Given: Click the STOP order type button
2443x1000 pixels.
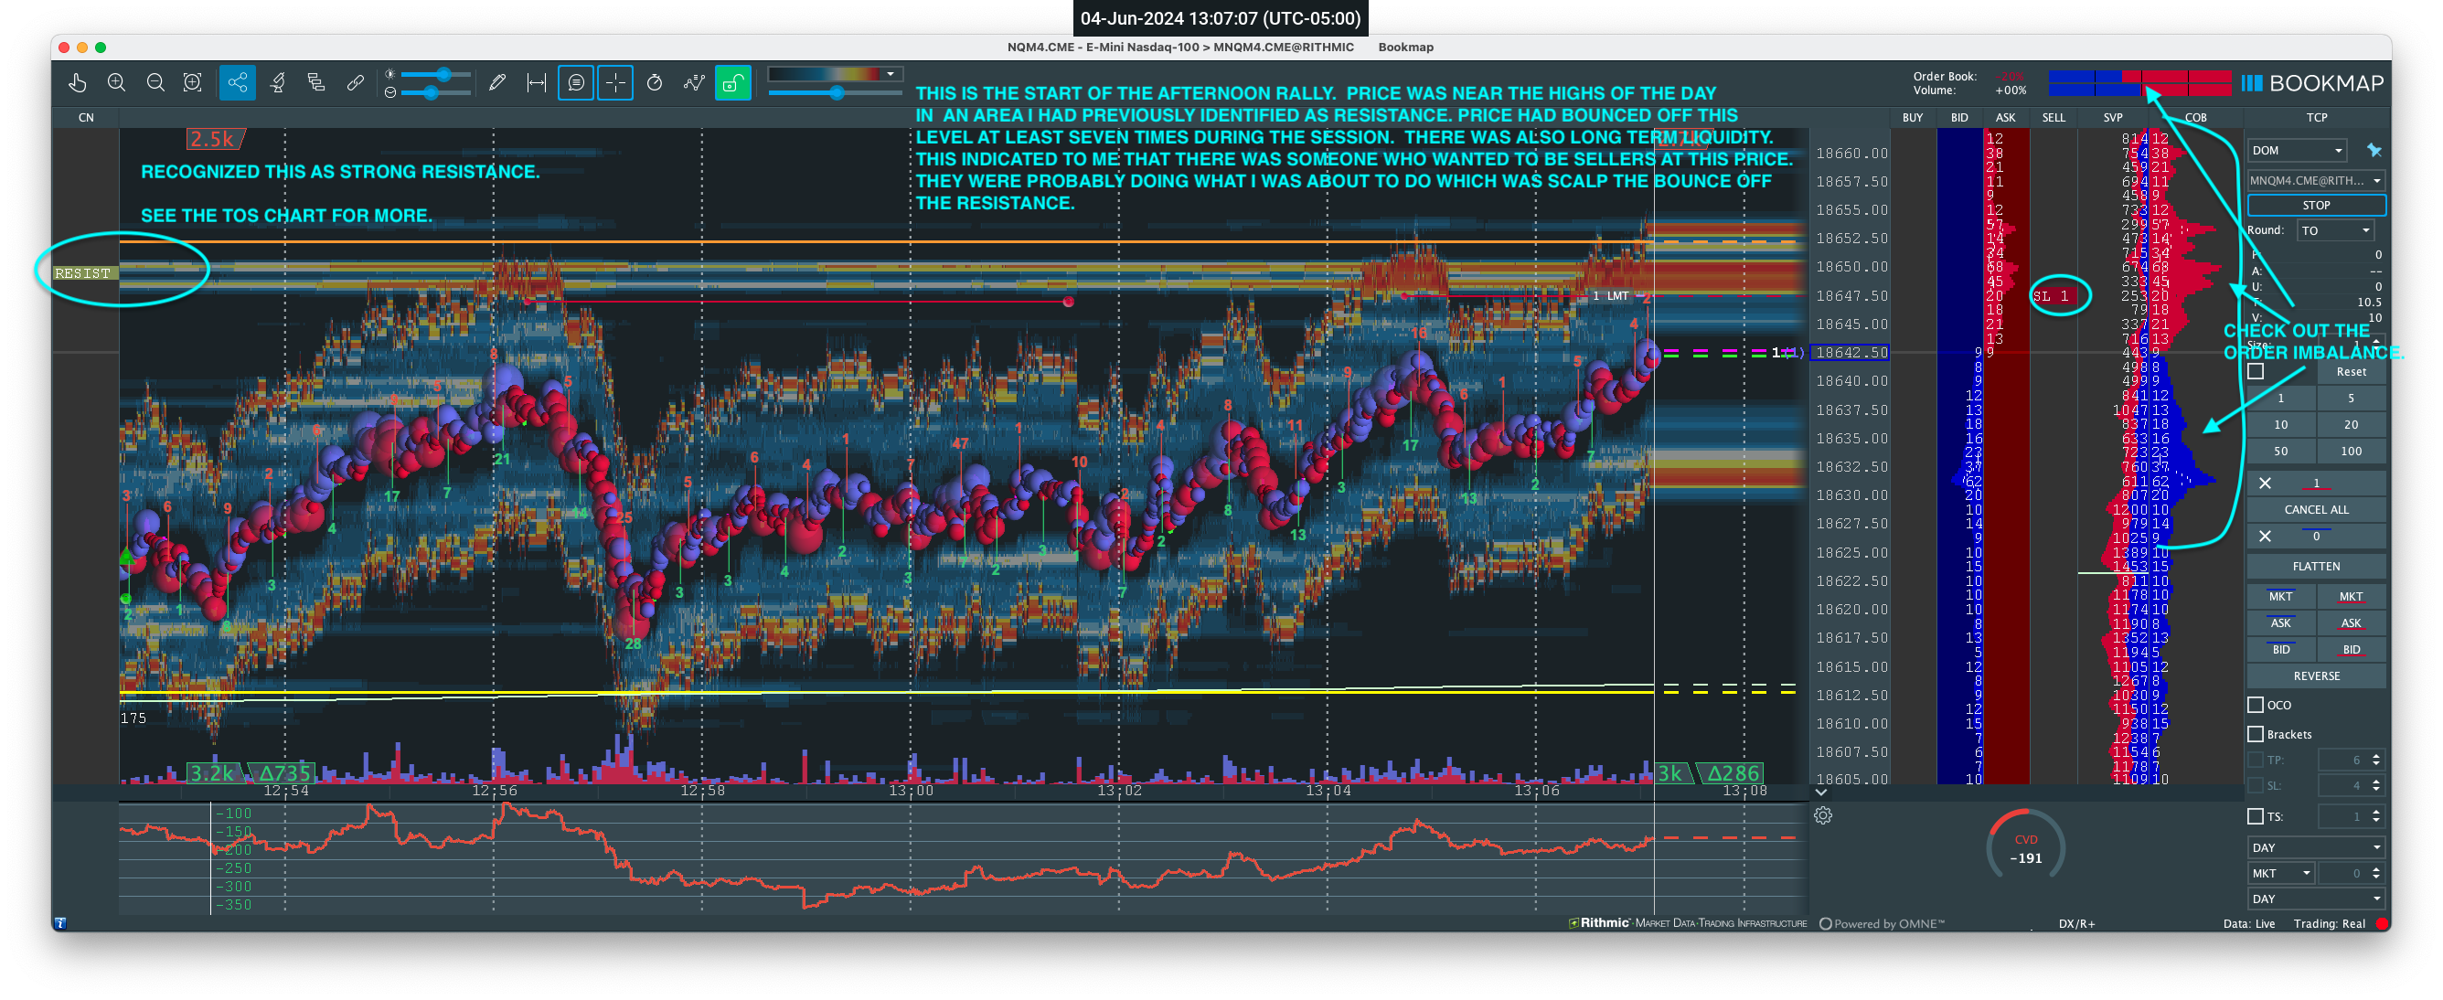Looking at the screenshot, I should (x=2316, y=206).
